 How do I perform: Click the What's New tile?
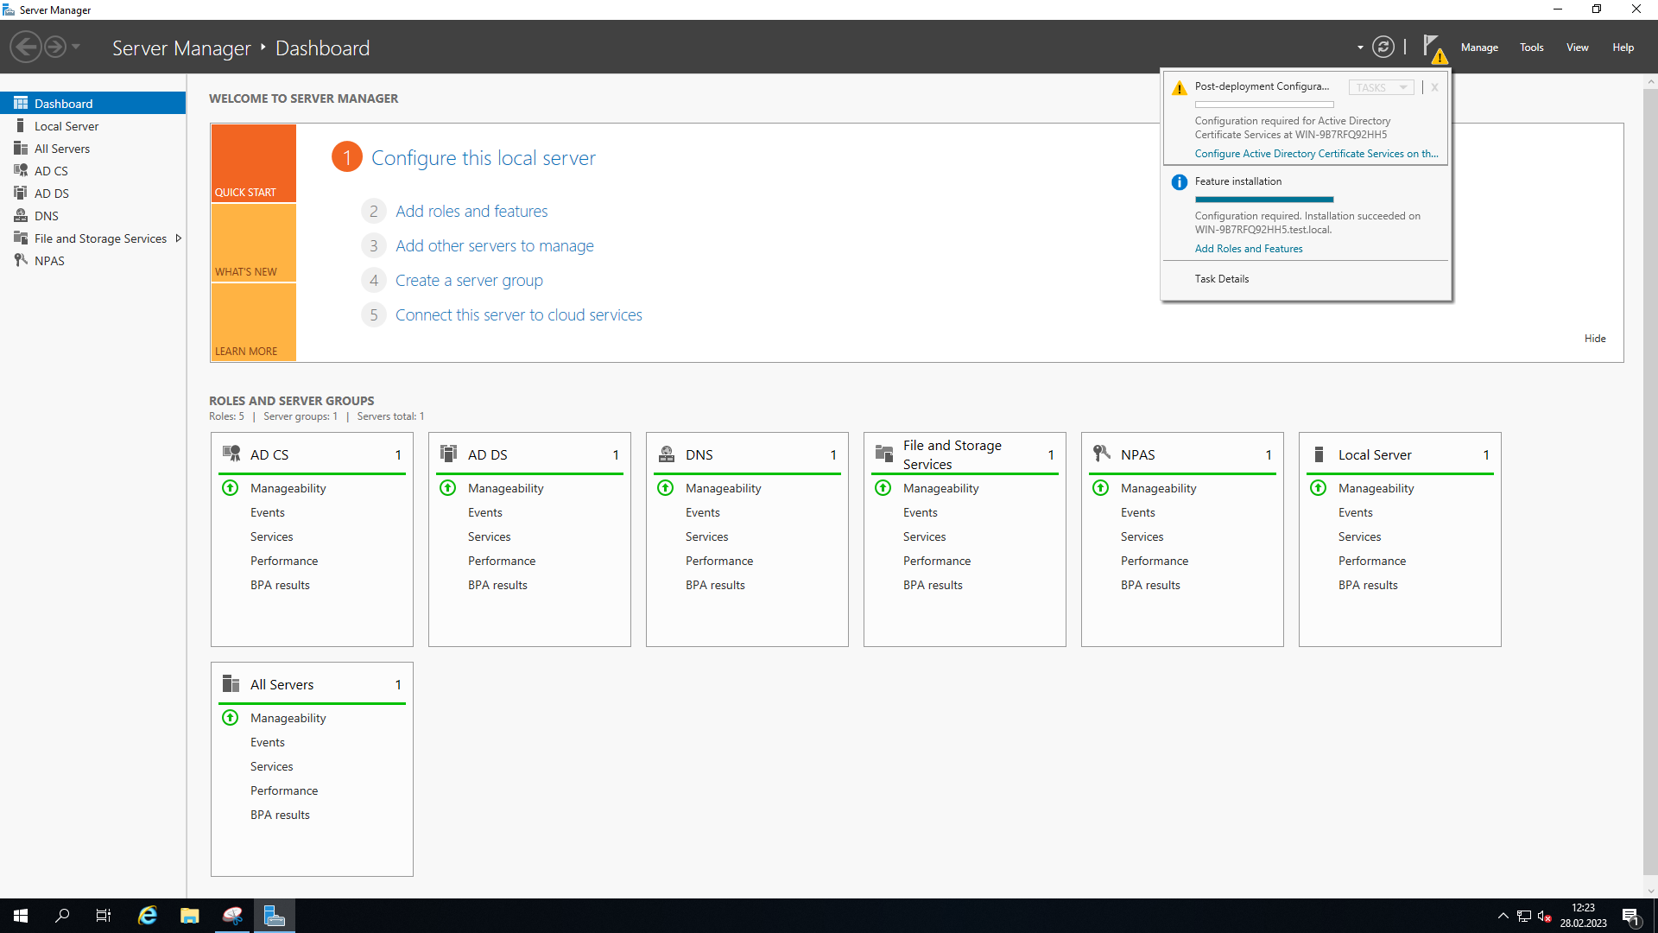(x=254, y=243)
